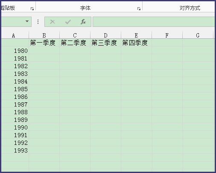Select the cell containing 1989

(15, 119)
